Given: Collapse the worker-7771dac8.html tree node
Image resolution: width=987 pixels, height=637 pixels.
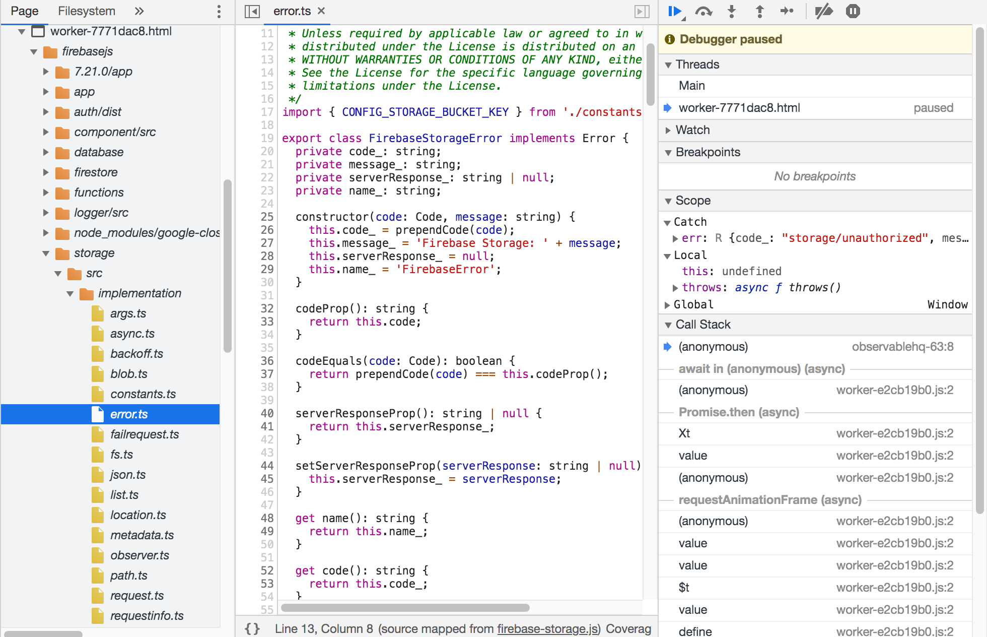Looking at the screenshot, I should [x=22, y=31].
